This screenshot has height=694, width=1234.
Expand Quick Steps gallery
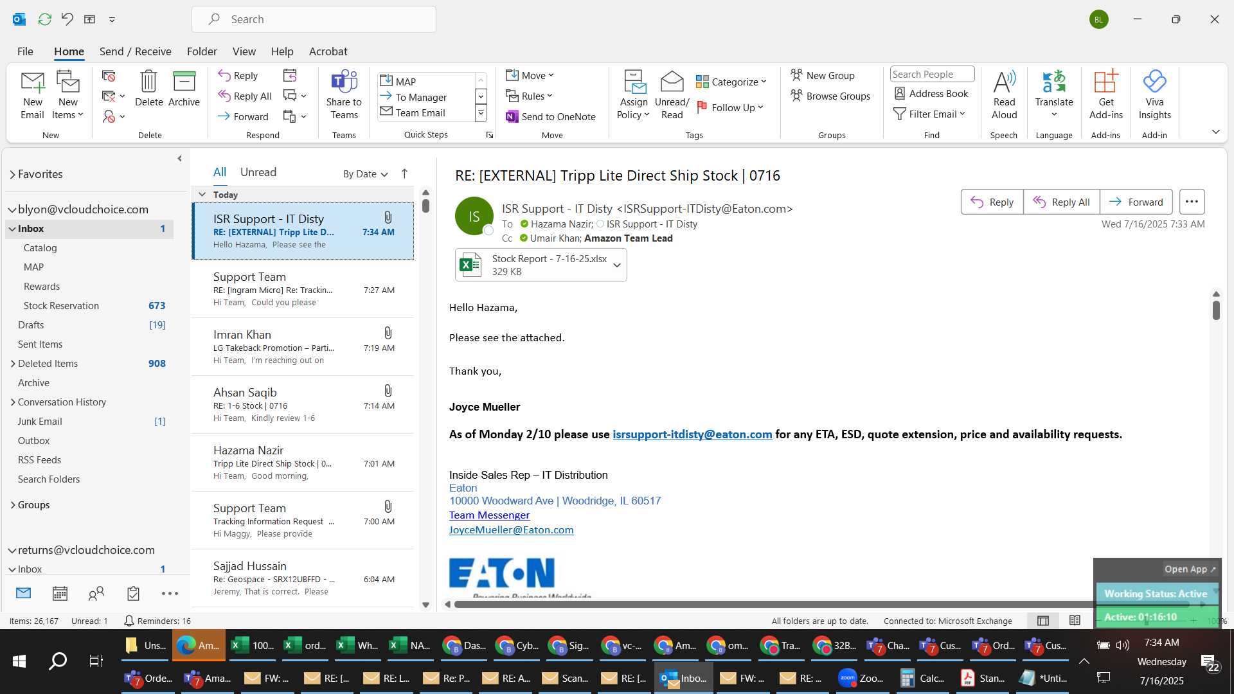(x=480, y=114)
